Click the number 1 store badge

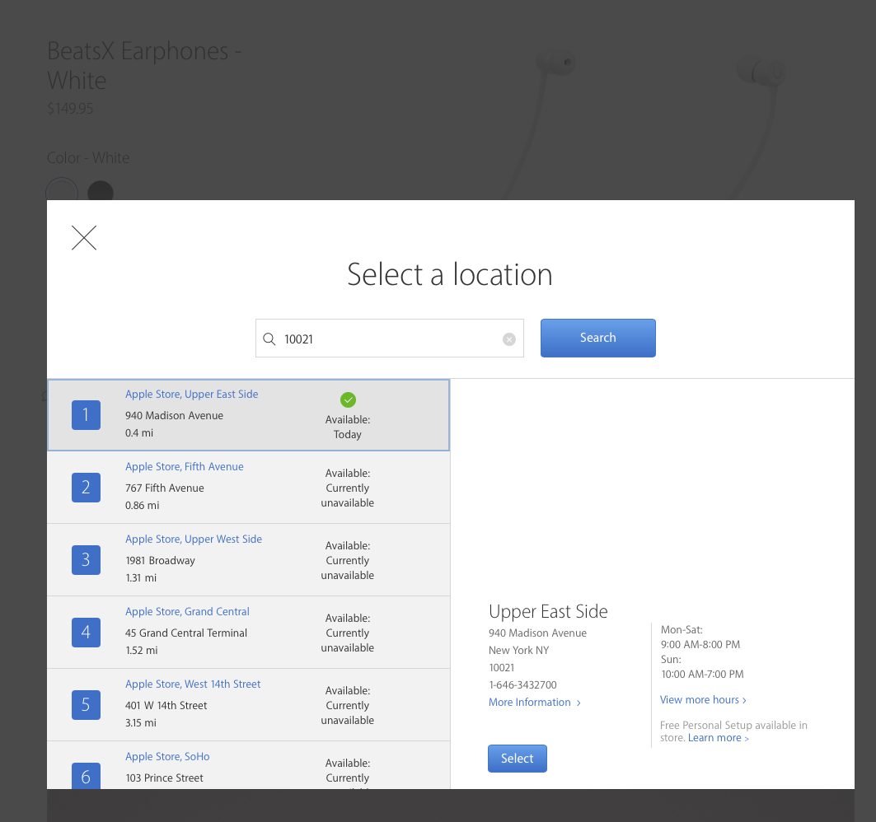click(86, 415)
